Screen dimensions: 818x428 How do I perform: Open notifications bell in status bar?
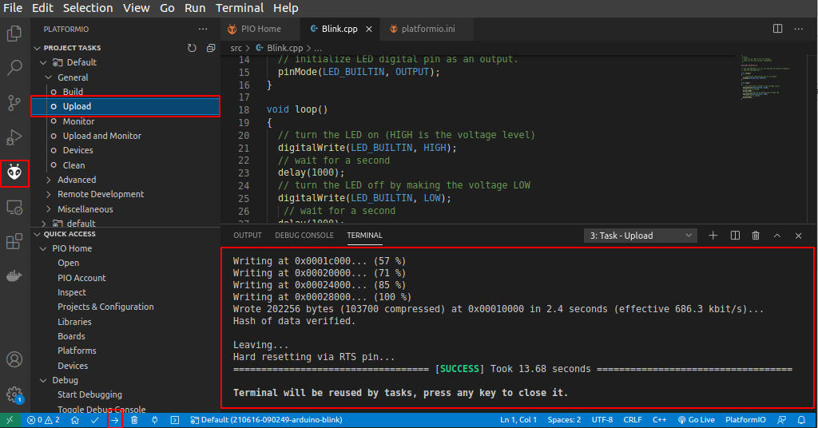click(x=801, y=420)
